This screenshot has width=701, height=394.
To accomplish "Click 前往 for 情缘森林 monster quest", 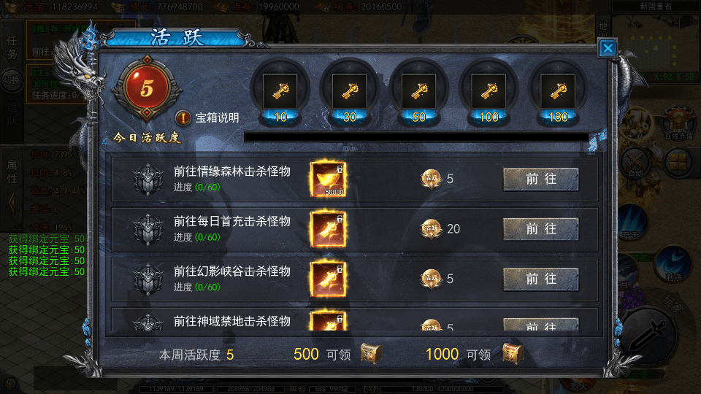I will click(x=541, y=179).
